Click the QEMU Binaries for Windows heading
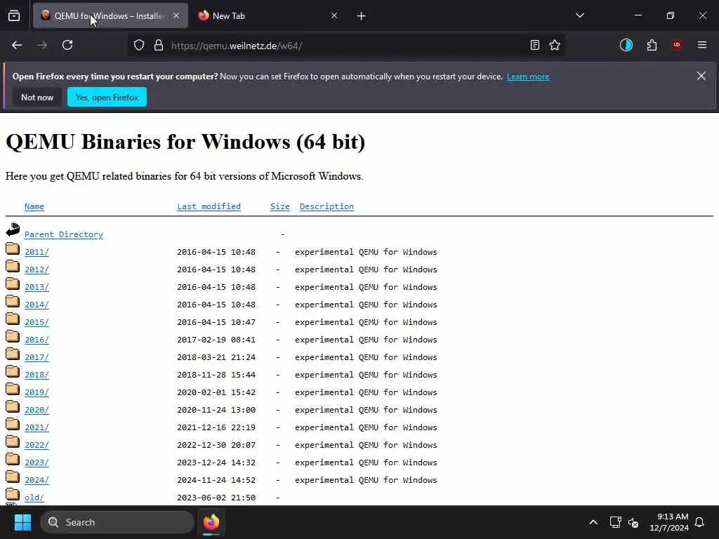Viewport: 719px width, 539px height. [185, 141]
